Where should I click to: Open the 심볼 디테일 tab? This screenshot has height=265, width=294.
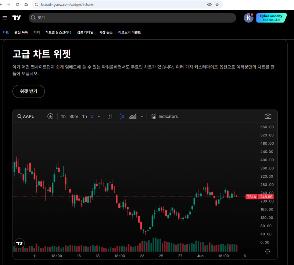tap(85, 32)
